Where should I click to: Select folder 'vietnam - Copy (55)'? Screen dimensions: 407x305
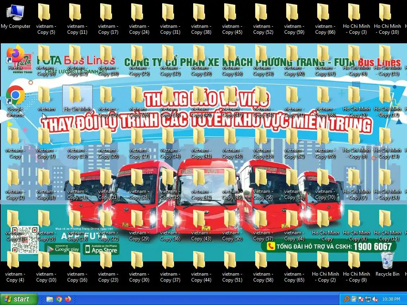263,143
